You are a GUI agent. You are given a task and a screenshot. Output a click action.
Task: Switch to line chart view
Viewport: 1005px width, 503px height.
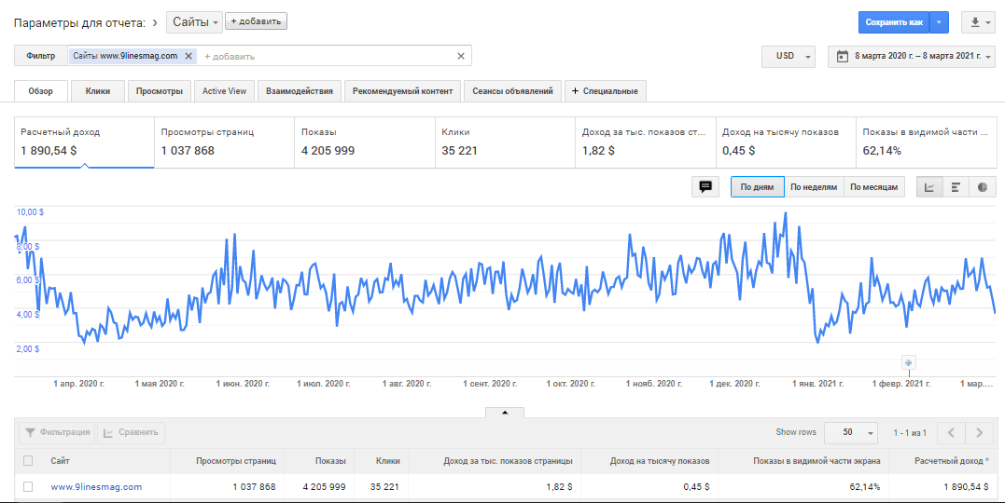[x=929, y=186]
